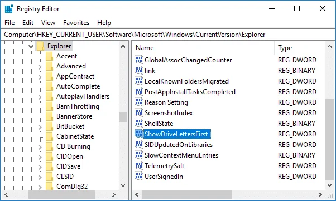Click REG_BINARY type of ShellState row
The height and width of the screenshot is (201, 336).
pos(296,124)
